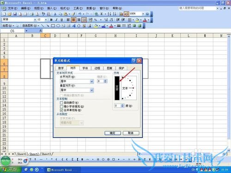Click the Line Color button in drawing toolbar
The image size is (231, 173).
(103, 26)
